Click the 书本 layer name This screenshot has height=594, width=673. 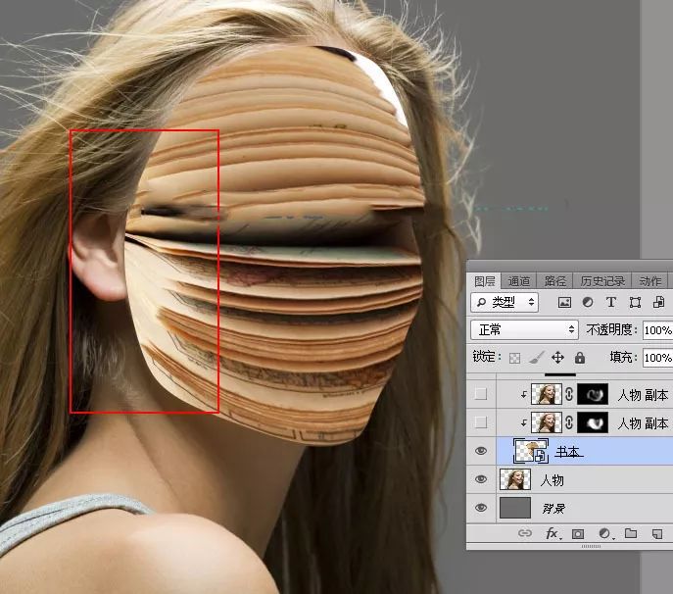click(x=568, y=452)
